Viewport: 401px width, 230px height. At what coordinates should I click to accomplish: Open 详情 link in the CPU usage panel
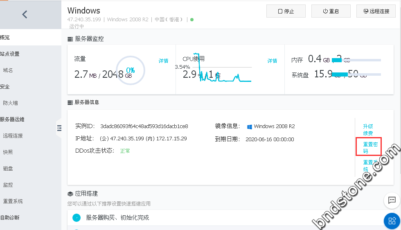pos(272,61)
